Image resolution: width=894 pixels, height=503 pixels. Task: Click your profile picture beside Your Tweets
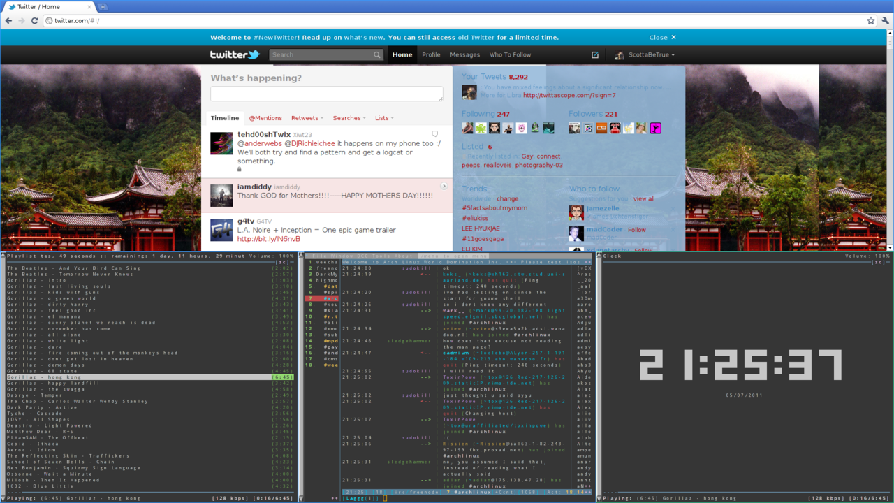(x=469, y=92)
